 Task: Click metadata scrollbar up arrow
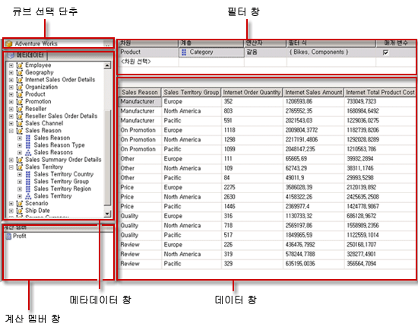107,65
